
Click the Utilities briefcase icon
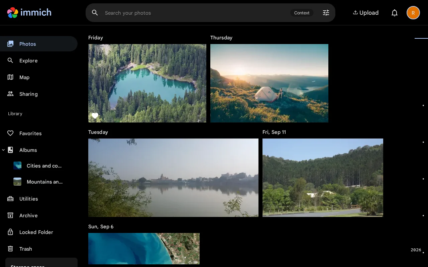tap(10, 199)
